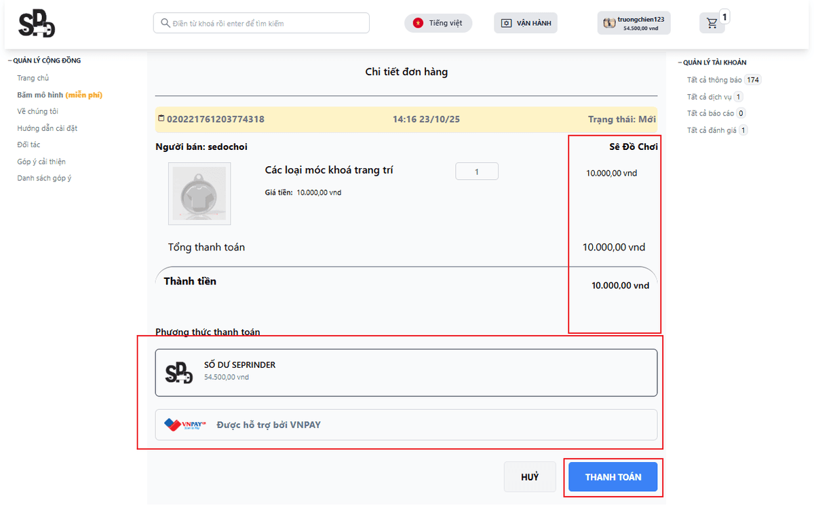Click the SEPRINDER balance logo
This screenshot has width=814, height=517.
pos(179,372)
